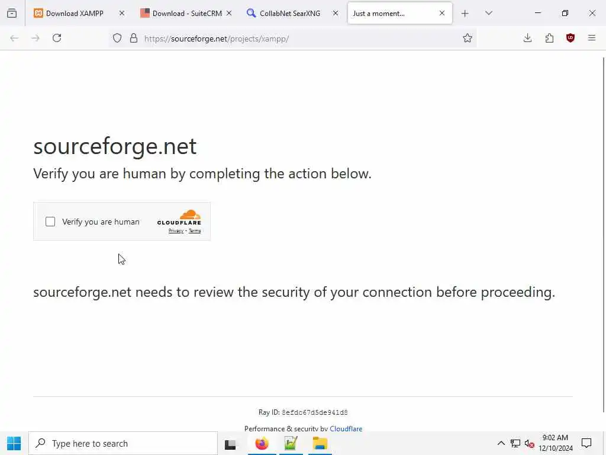
Task: Open File Explorer from the taskbar
Action: pyautogui.click(x=320, y=443)
